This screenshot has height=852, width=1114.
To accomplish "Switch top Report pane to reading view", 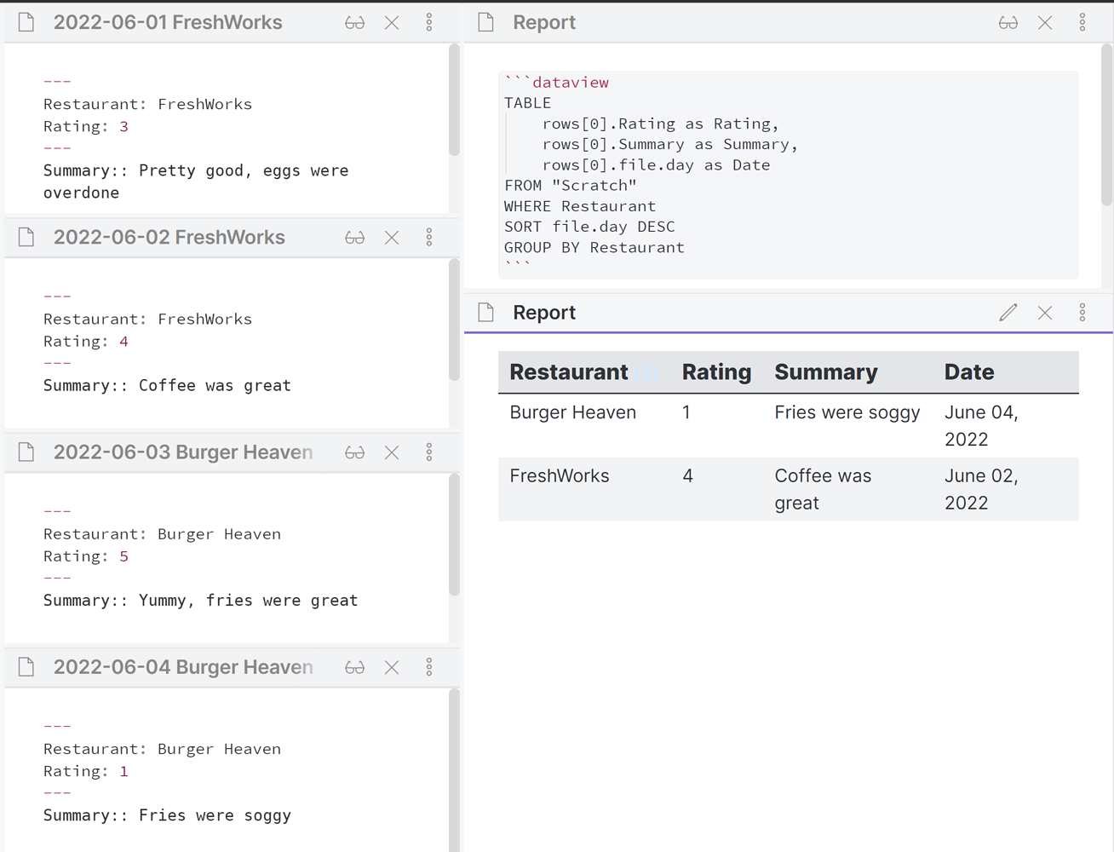I will 1008,23.
